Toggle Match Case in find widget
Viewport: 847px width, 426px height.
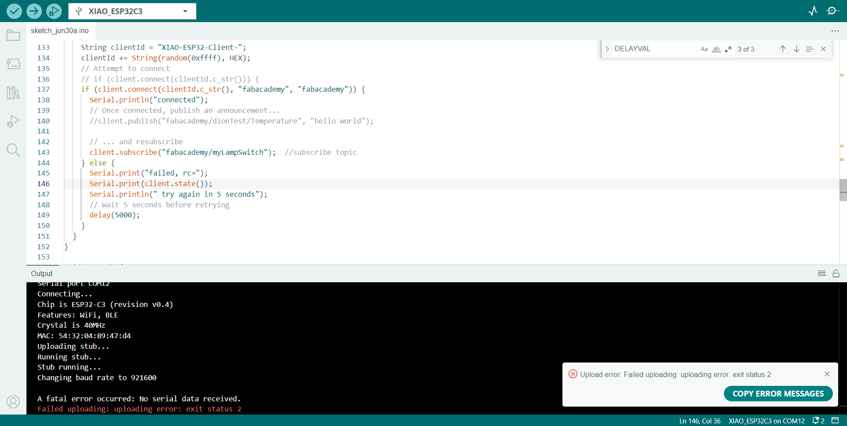(704, 49)
